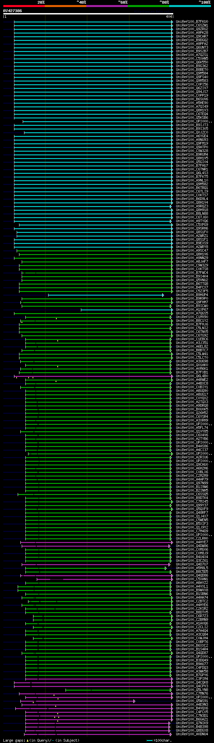Click the cyan ~100% identity legend segment
The height and width of the screenshot is (743, 214).
pos(190,6)
